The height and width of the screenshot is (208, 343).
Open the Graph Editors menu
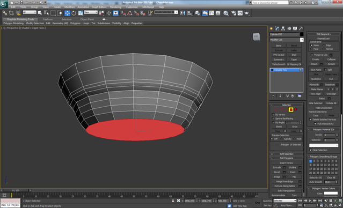tap(99, 7)
